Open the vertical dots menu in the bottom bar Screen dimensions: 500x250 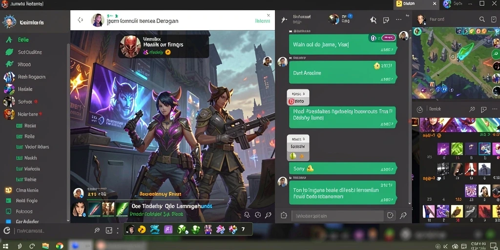click(118, 230)
